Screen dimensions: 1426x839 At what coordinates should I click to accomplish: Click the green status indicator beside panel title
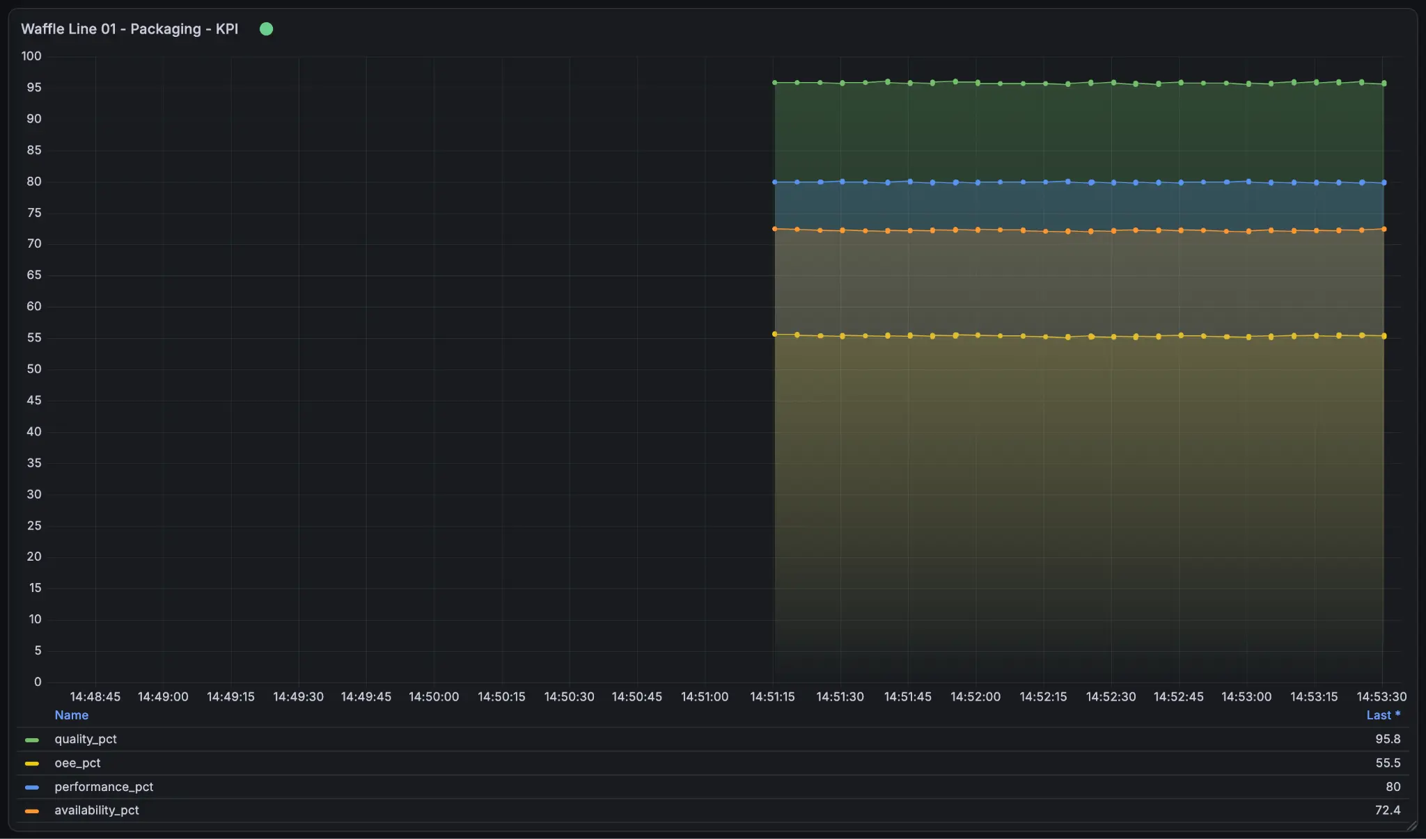coord(266,29)
